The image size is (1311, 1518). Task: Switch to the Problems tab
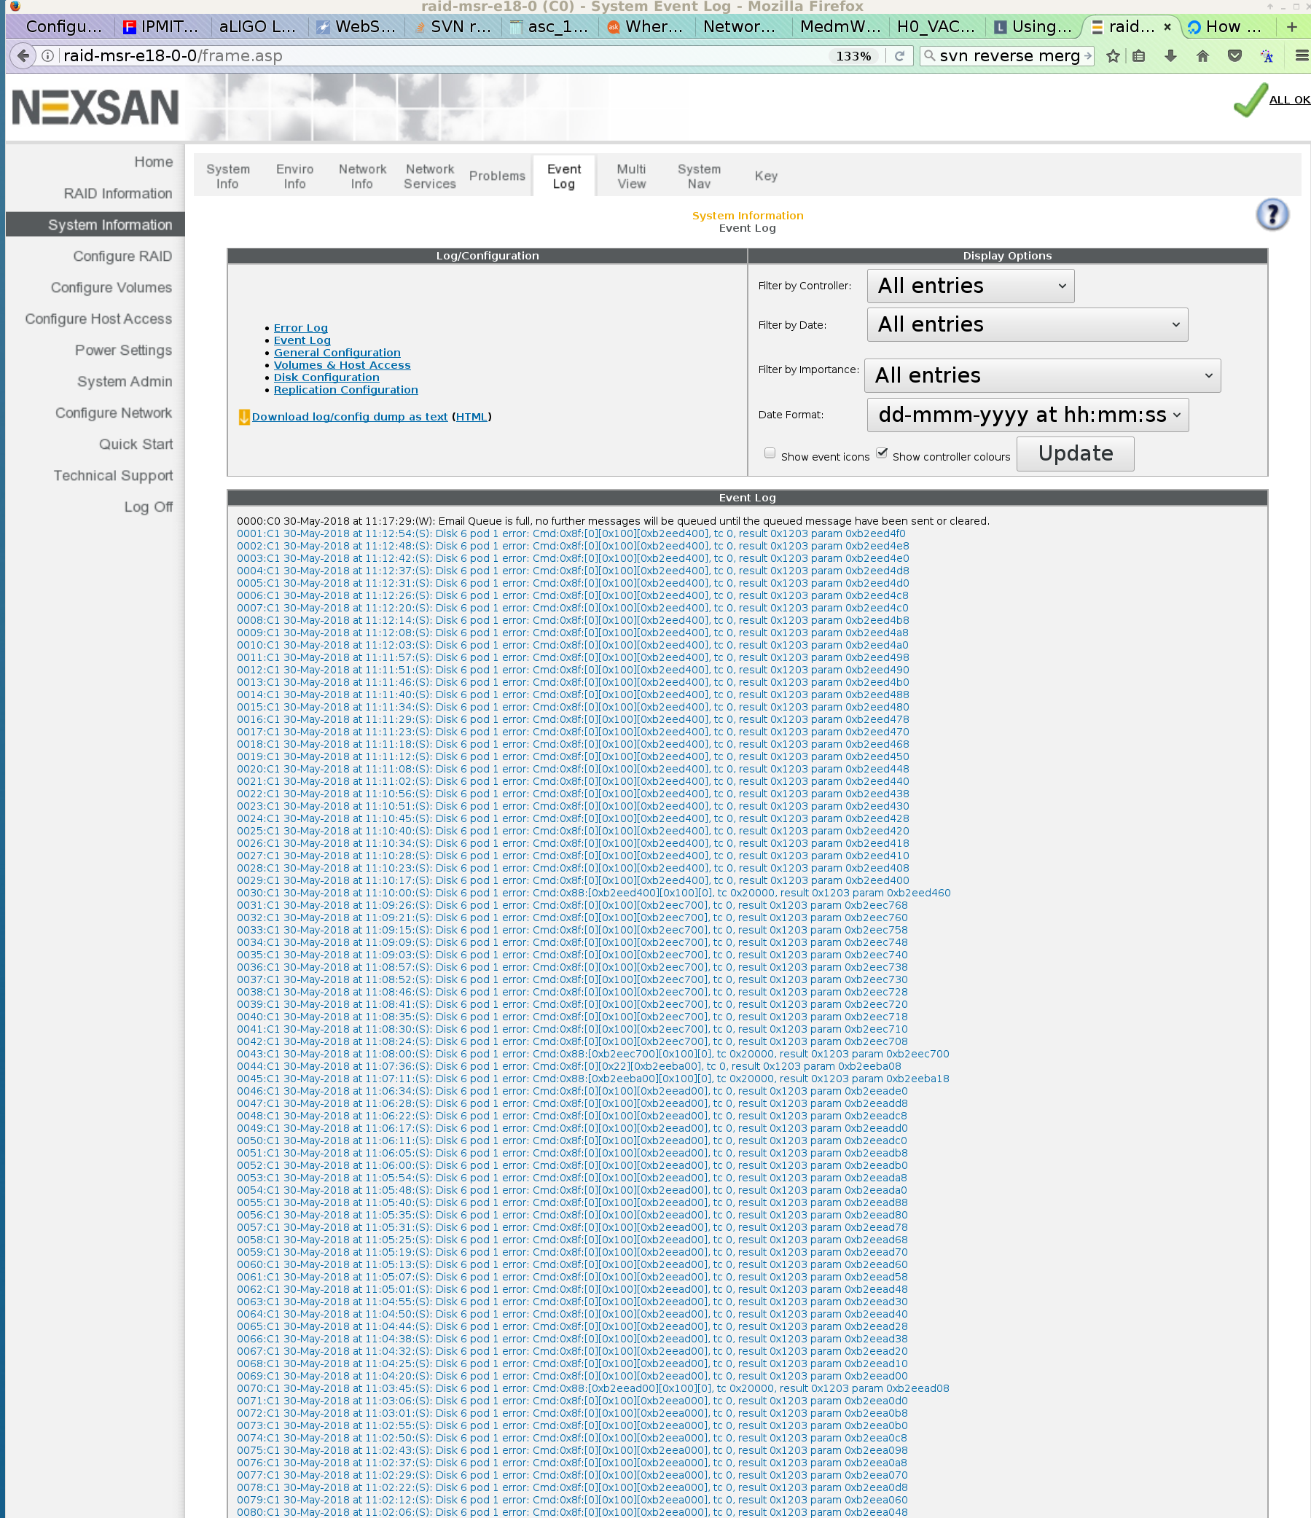click(x=497, y=176)
